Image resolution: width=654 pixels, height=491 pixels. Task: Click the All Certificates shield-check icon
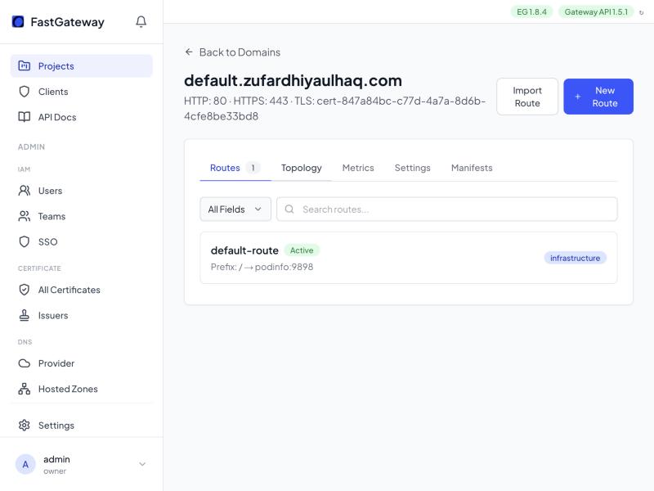pos(25,290)
